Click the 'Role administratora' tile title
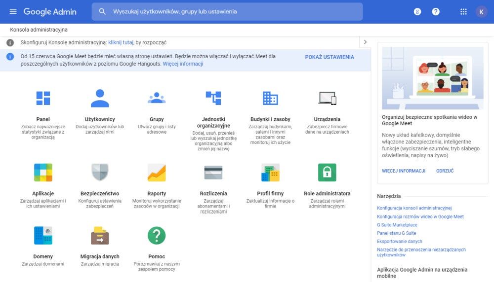This screenshot has width=494, height=282. [x=327, y=194]
